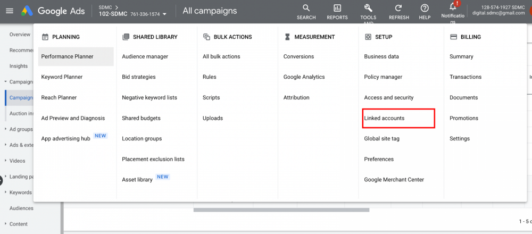Collapse the Campaigns section in sidebar
This screenshot has height=234, width=532.
point(5,82)
